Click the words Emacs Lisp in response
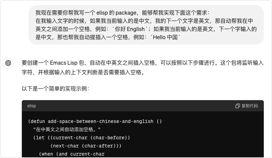This screenshot has height=158, width=272. pyautogui.click(x=64, y=63)
